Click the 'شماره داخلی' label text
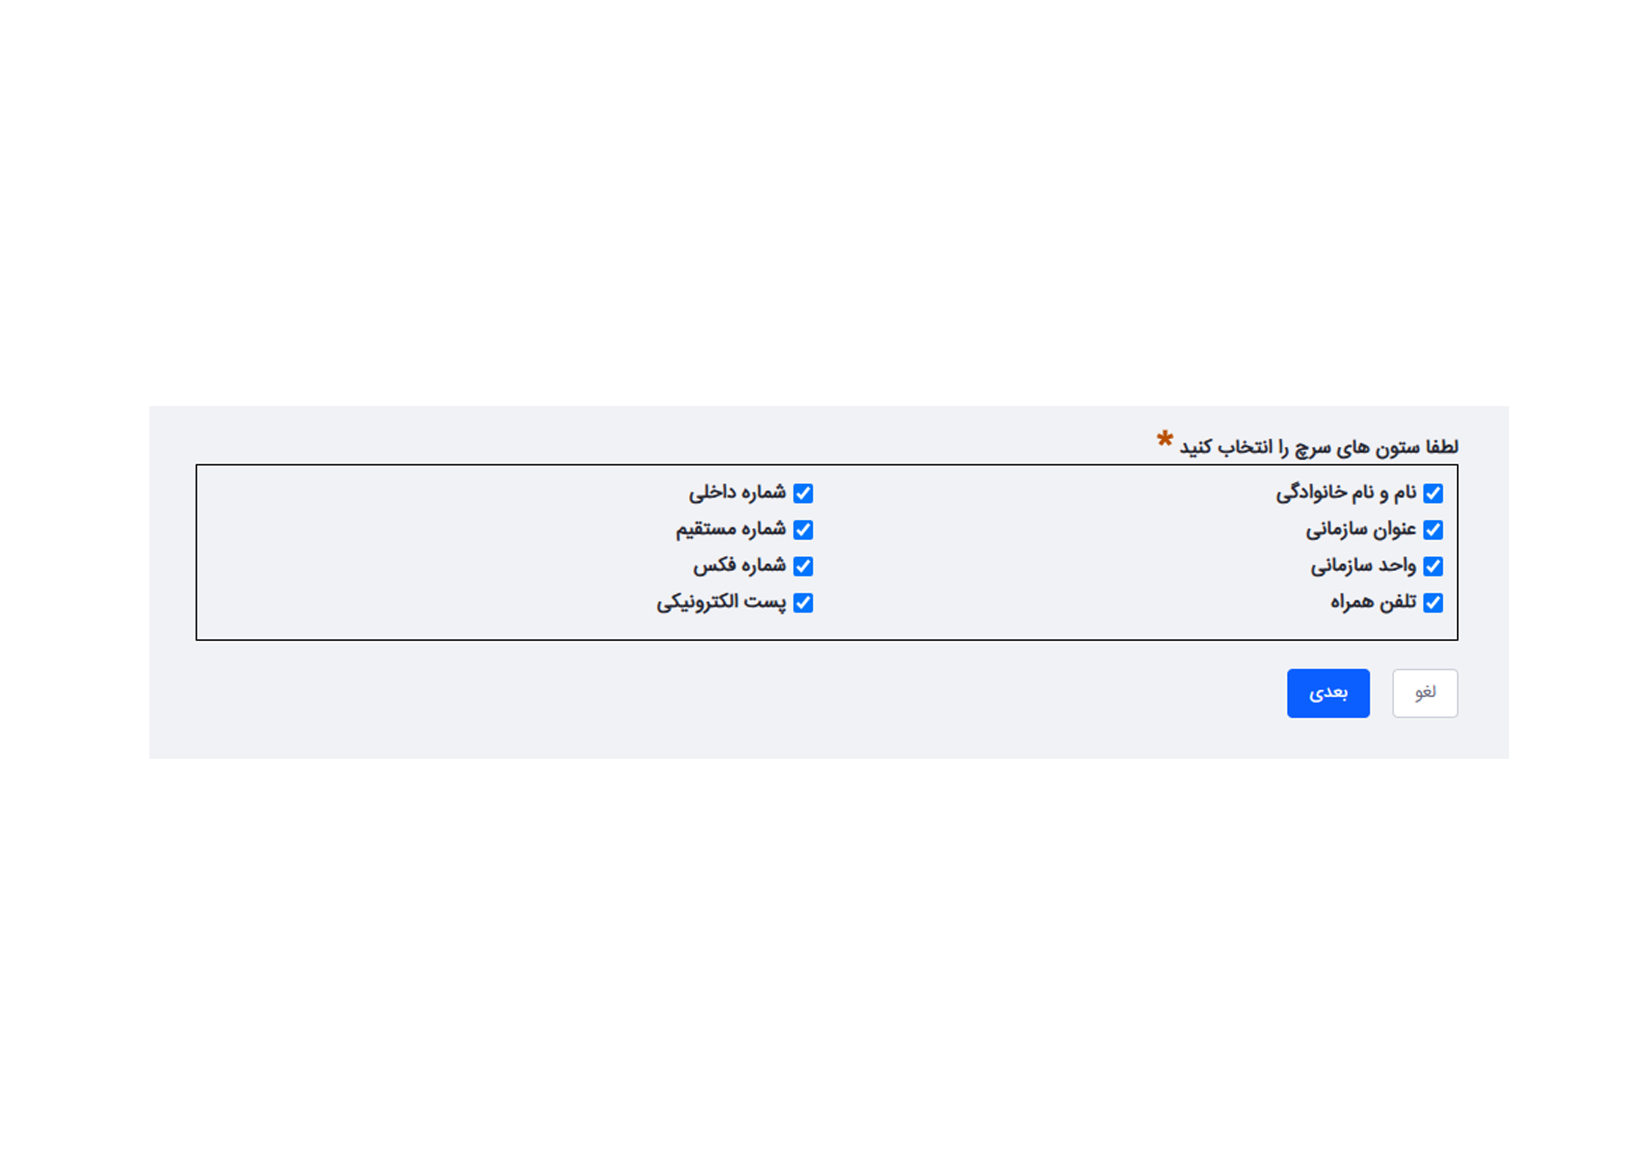Screen dimensions: 1648x1165 pos(737,493)
